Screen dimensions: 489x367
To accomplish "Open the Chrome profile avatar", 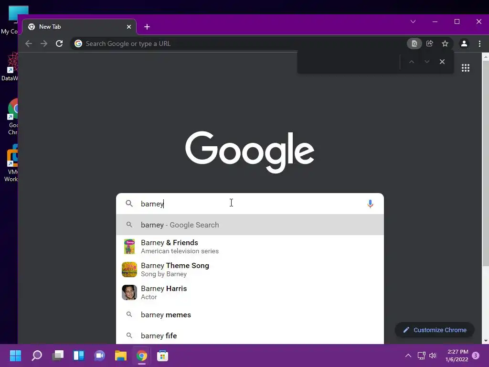I will (464, 43).
